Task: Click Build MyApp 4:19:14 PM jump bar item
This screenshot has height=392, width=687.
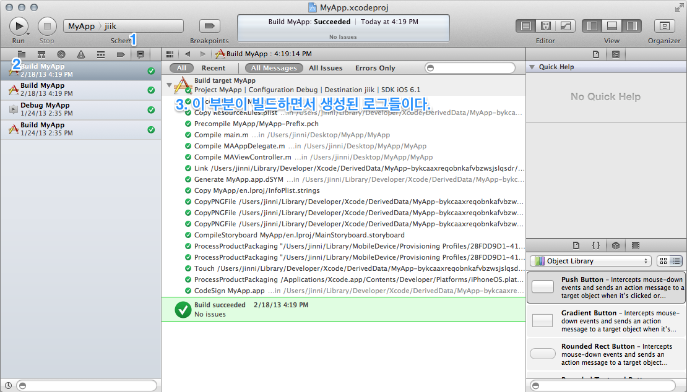Action: coord(264,54)
